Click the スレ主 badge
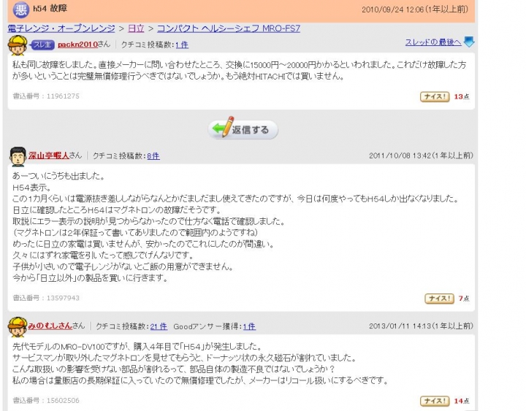Image resolution: width=526 pixels, height=411 pixels. pos(42,45)
